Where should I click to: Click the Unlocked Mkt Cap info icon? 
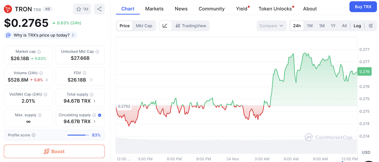pos(97,51)
